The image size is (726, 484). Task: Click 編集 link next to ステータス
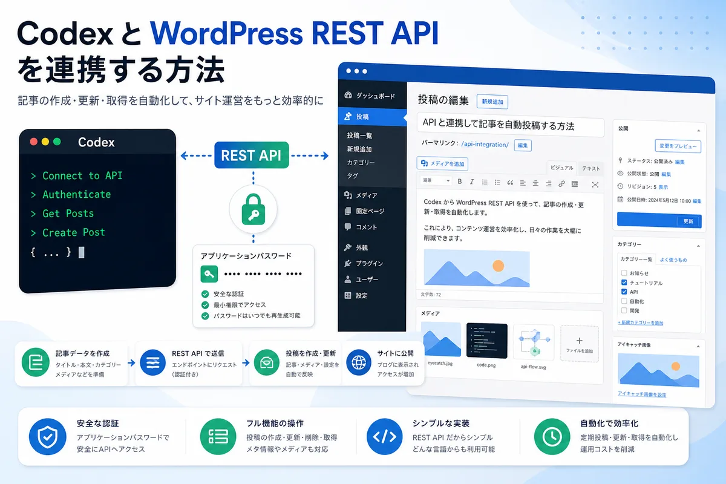pos(680,162)
